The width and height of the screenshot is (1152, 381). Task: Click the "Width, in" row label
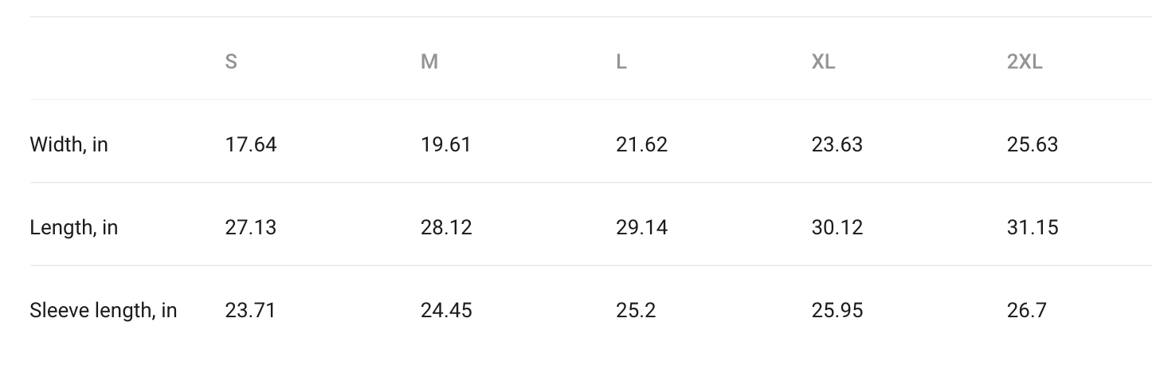(x=69, y=145)
